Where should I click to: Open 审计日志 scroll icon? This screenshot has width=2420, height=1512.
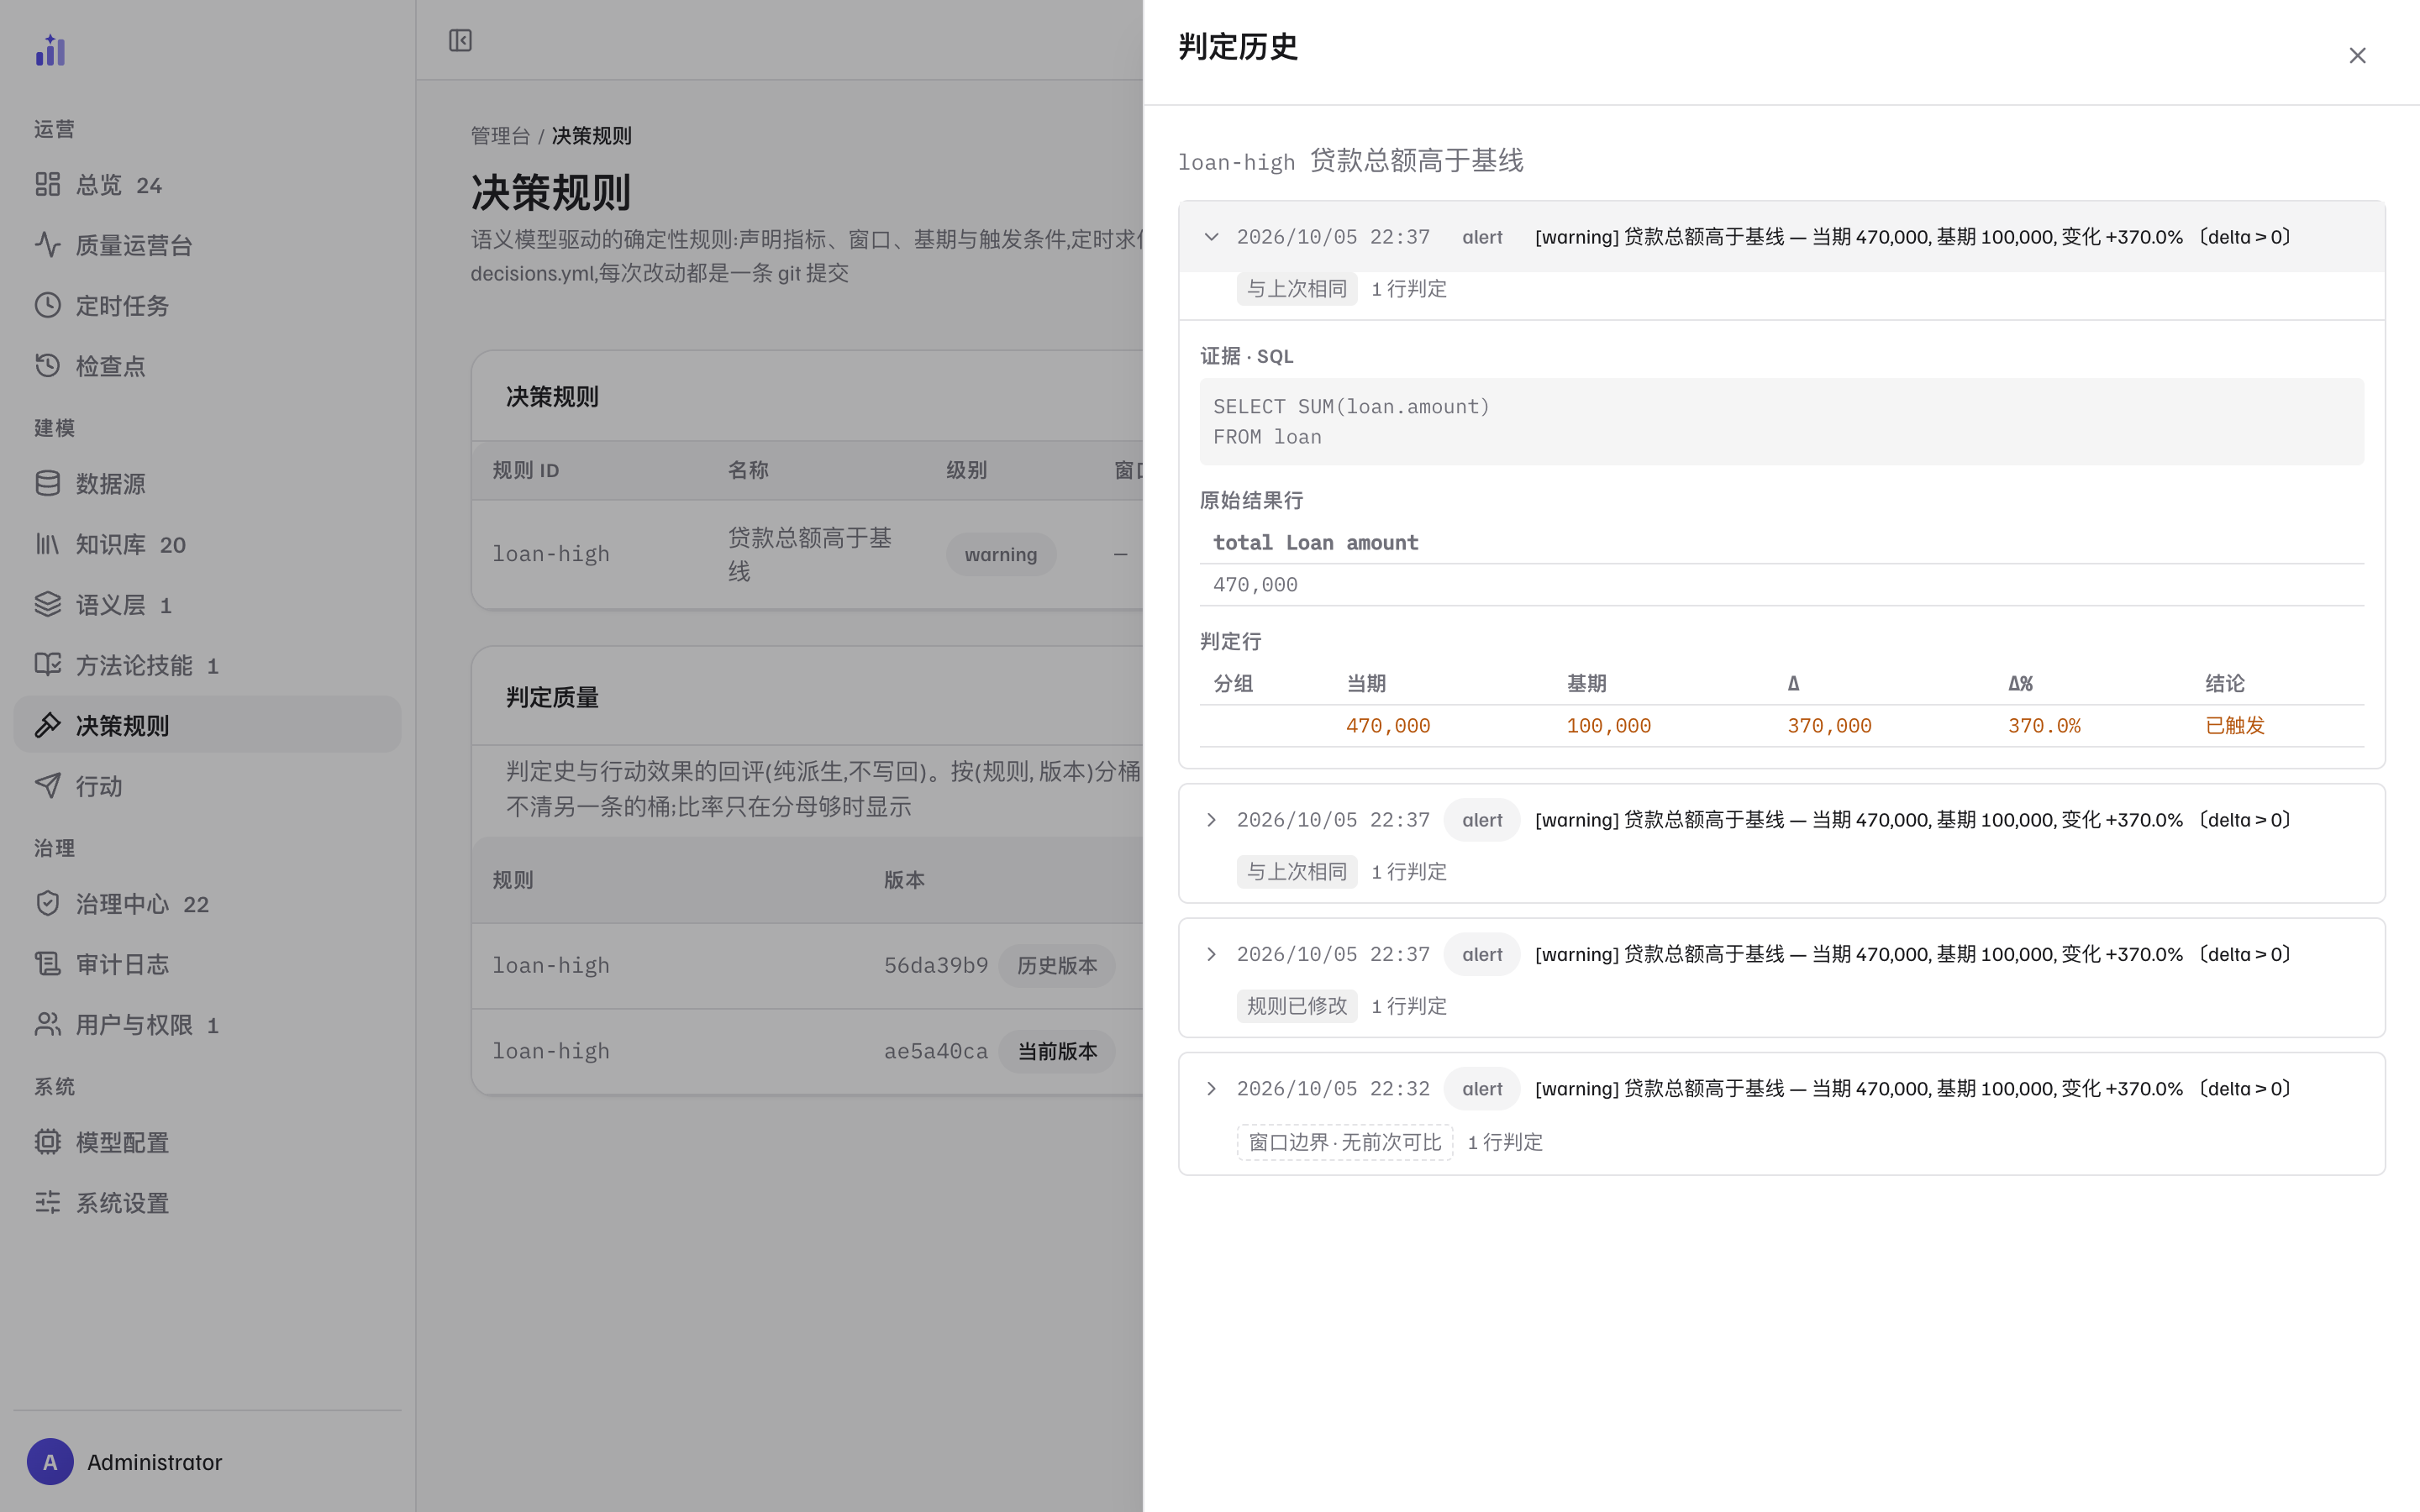[47, 964]
